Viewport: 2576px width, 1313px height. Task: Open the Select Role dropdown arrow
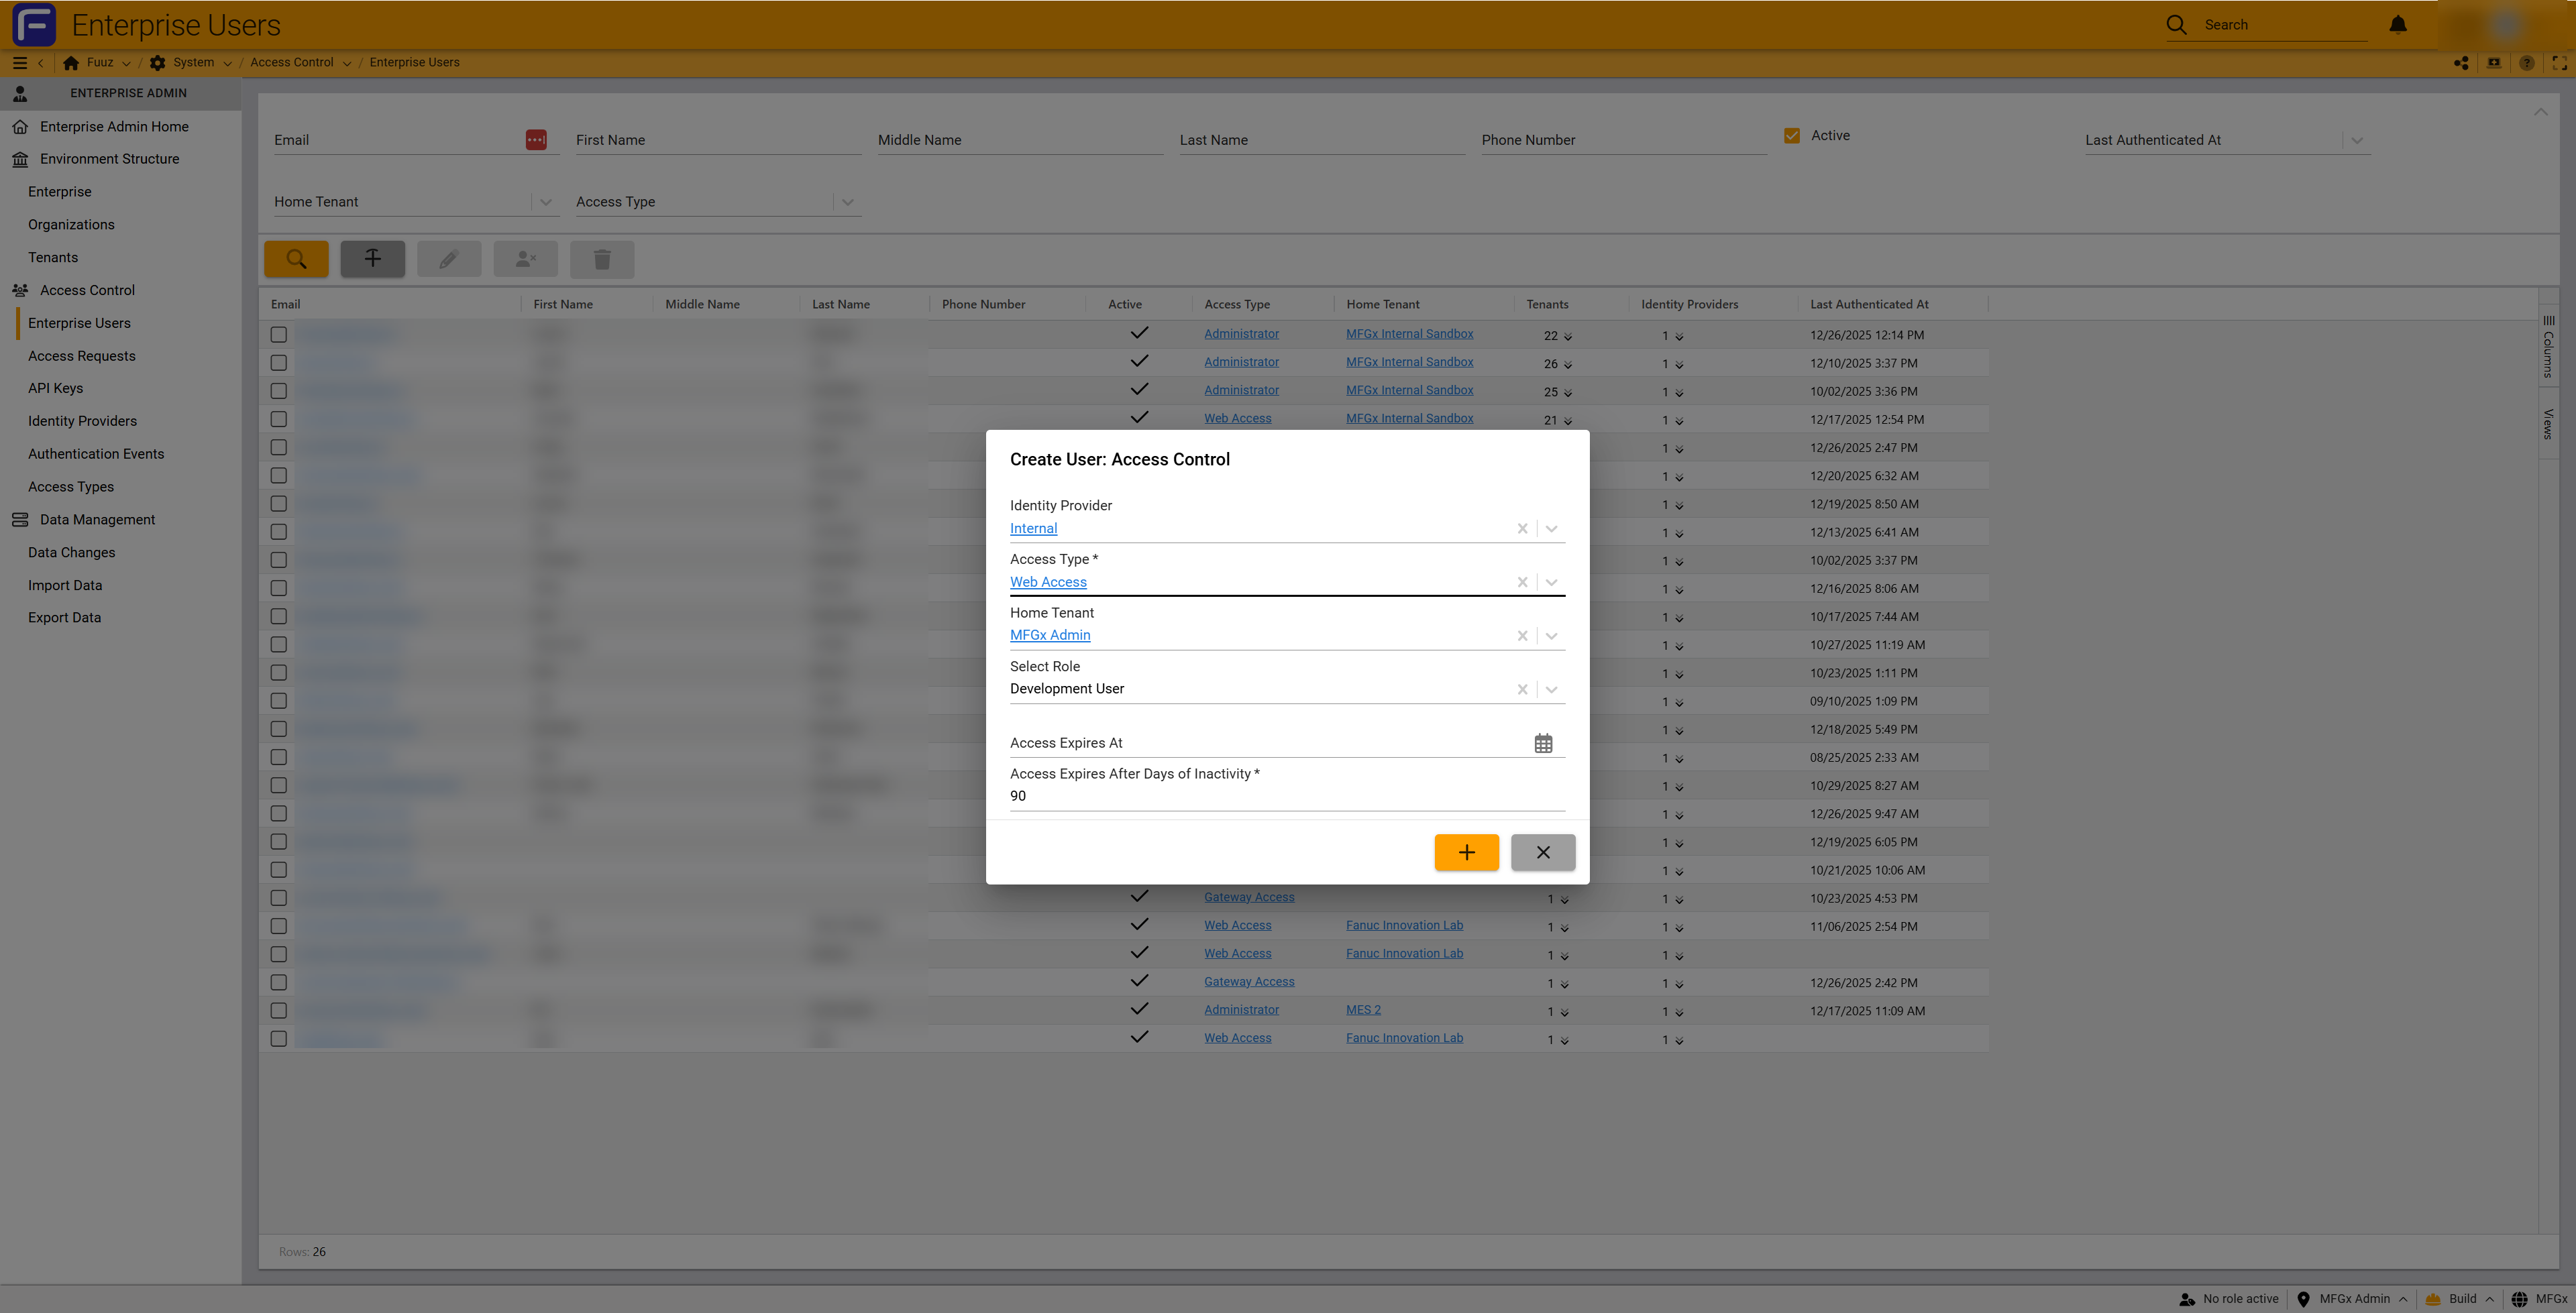click(1551, 689)
